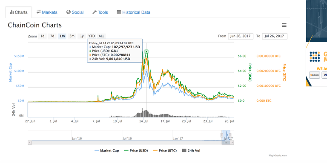This screenshot has height=163, width=327.
Task: Select the YTD zoom range
Action: click(x=92, y=36)
